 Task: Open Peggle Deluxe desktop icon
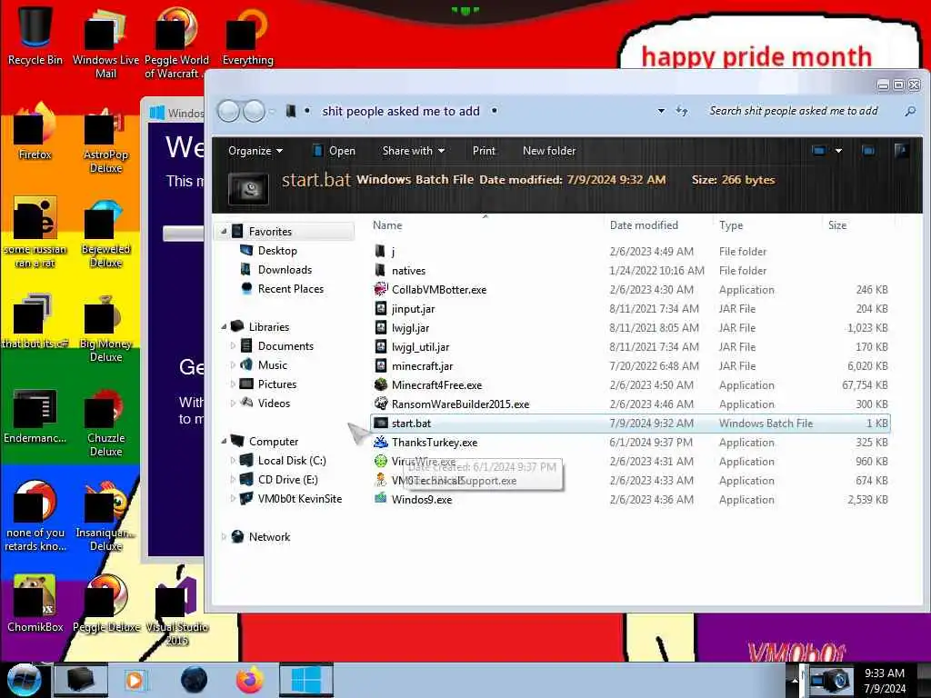click(105, 603)
